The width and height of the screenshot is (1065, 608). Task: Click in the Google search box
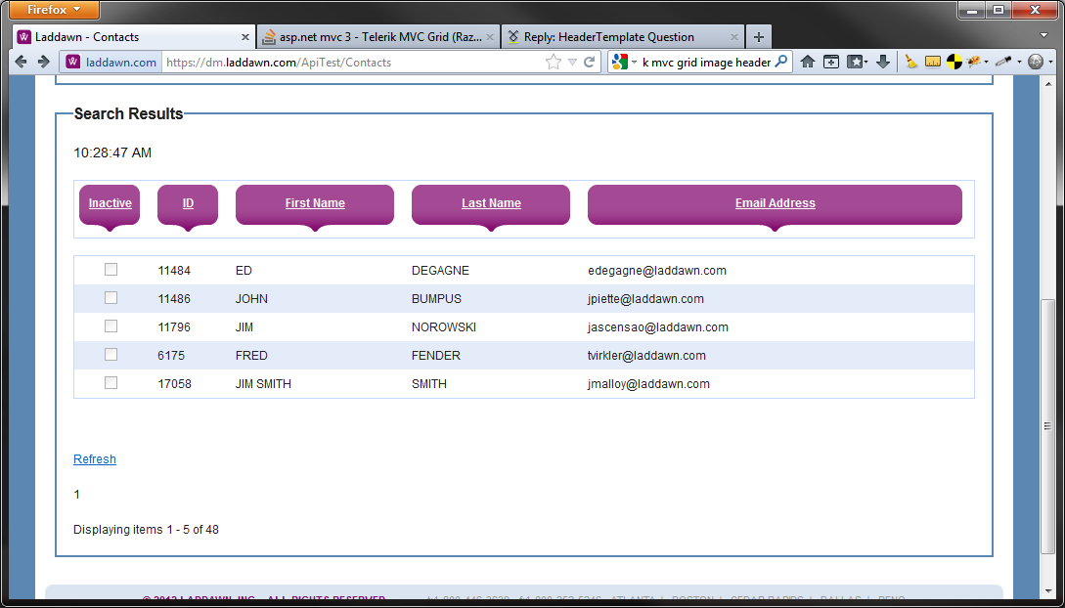click(x=706, y=63)
